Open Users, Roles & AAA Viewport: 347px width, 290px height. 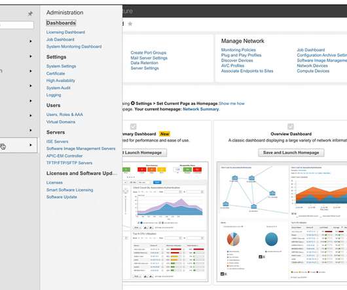click(x=64, y=115)
